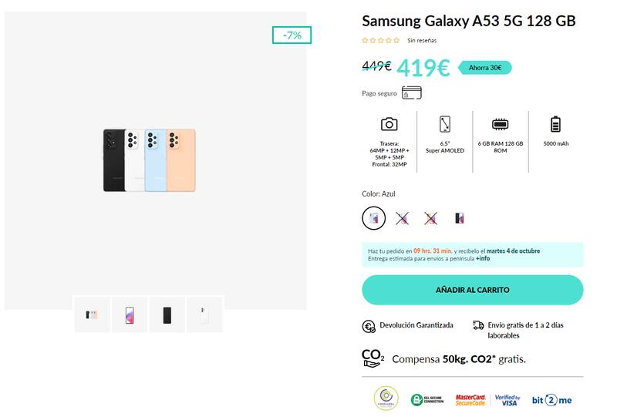Screen dimensions: 617x417
Task: Select the black phone color option
Action: (459, 218)
